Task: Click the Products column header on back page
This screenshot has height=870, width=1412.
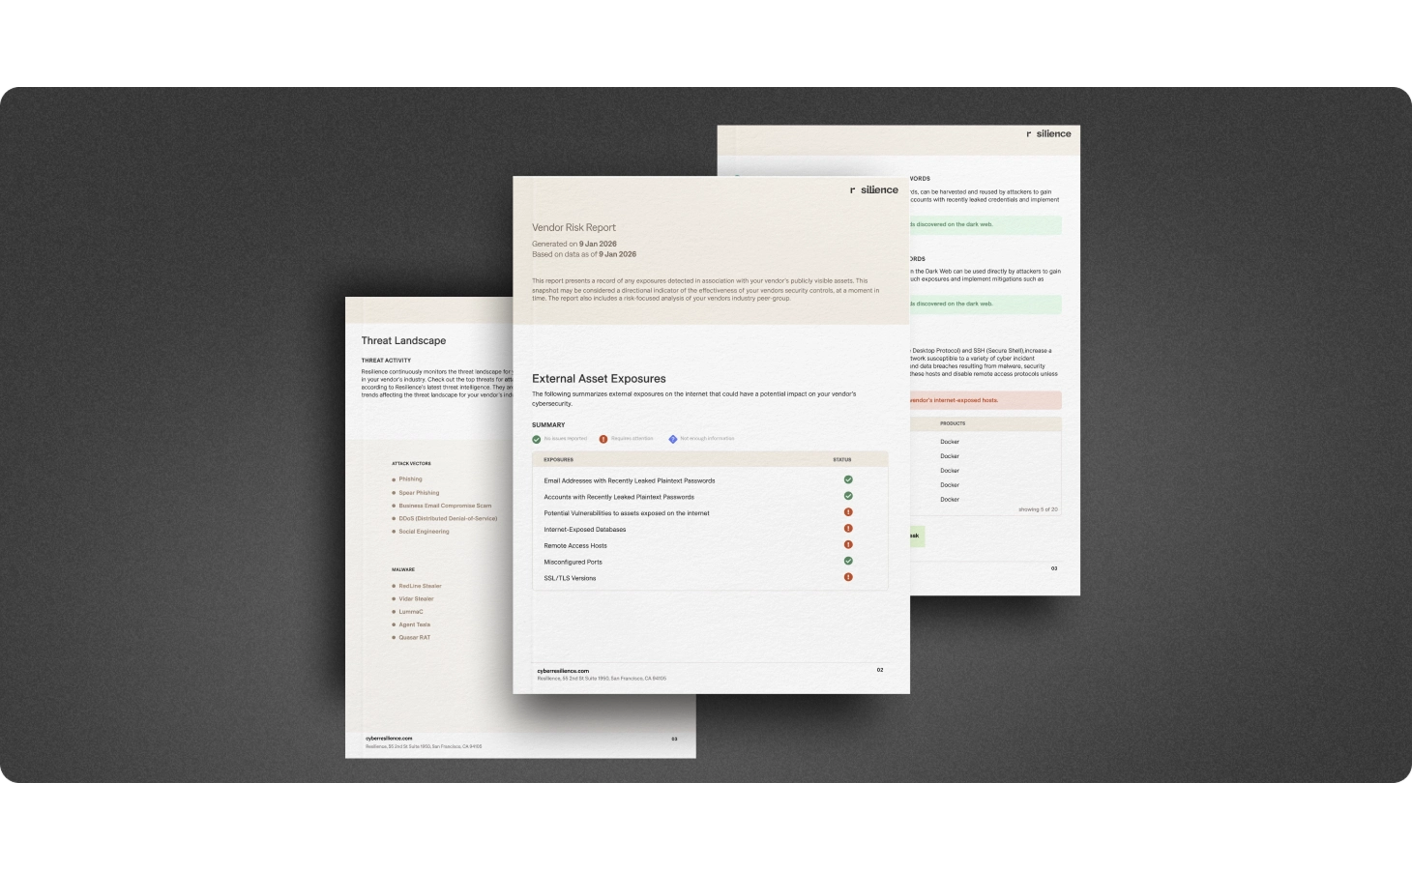Action: tap(953, 423)
